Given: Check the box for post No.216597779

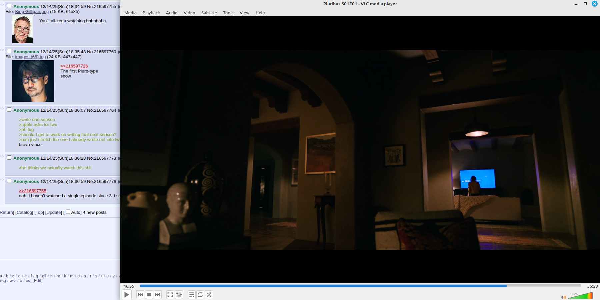Looking at the screenshot, I should [x=9, y=181].
